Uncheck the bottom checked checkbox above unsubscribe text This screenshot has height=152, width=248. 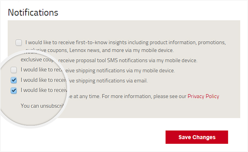pos(14,90)
